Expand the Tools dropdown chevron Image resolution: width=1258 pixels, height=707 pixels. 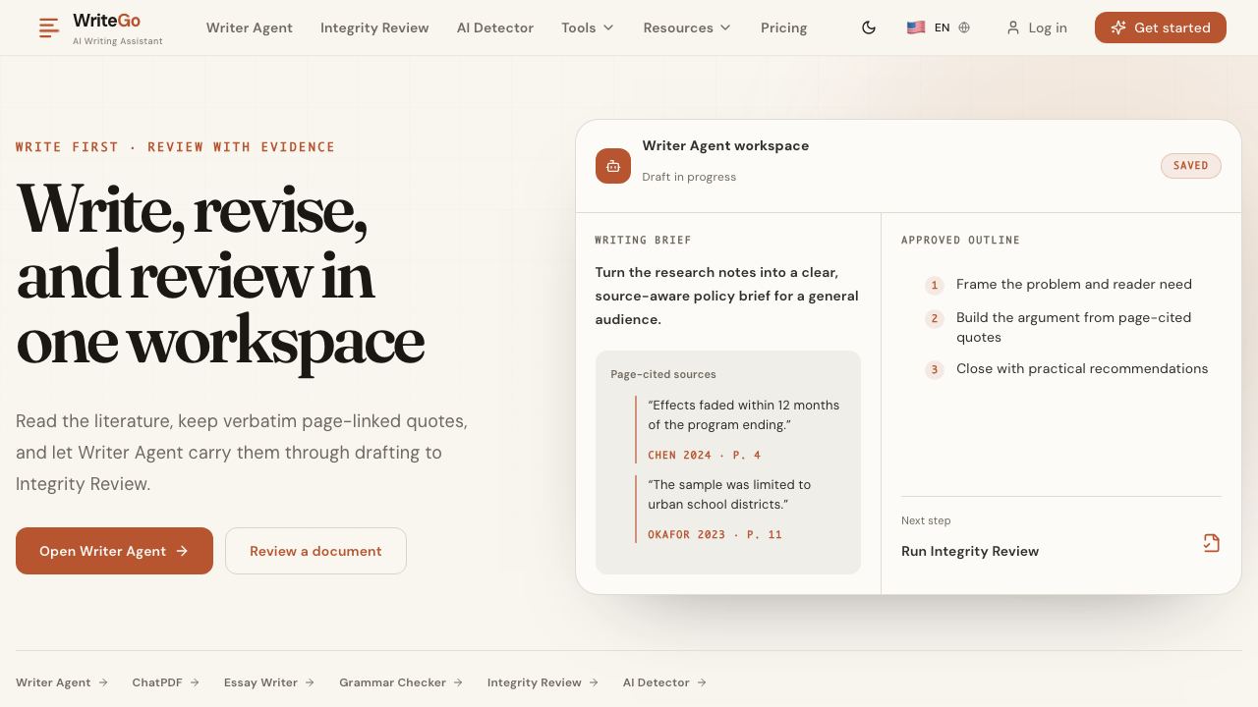pyautogui.click(x=608, y=27)
